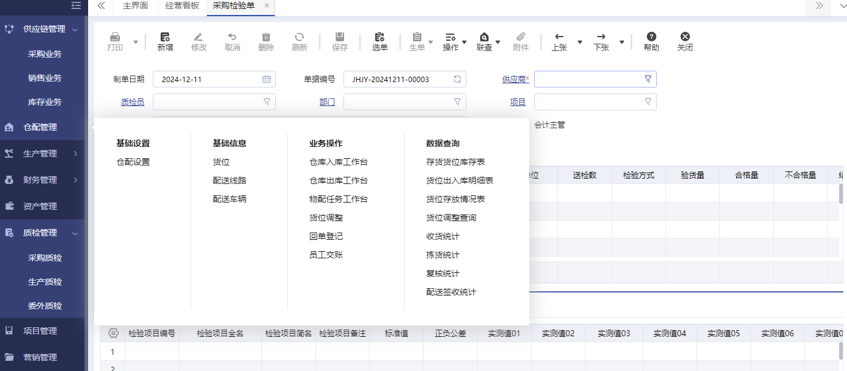Click the 上张 previous arrow icon
The image size is (847, 371).
(x=559, y=37)
